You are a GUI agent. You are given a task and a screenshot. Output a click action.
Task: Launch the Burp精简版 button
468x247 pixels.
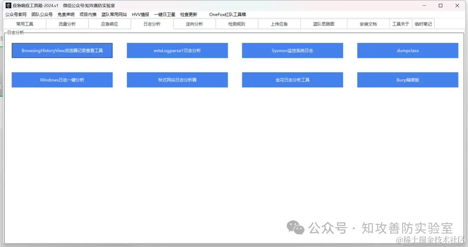pos(408,80)
